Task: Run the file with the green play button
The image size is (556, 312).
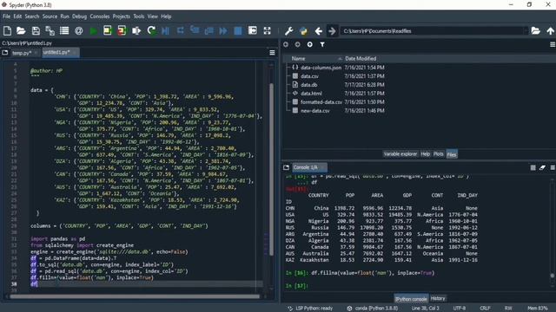Action: (x=94, y=31)
